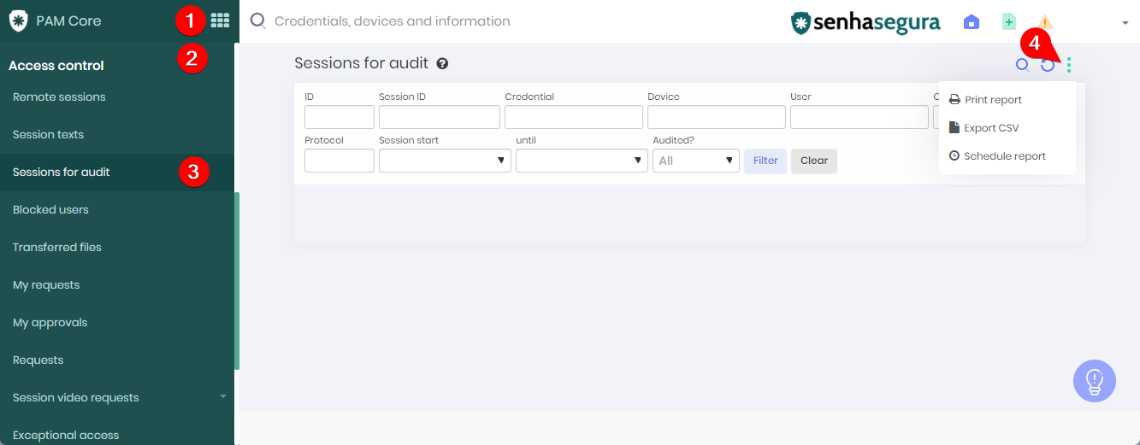
Task: Expand the user account dropdown arrow
Action: (x=1125, y=23)
